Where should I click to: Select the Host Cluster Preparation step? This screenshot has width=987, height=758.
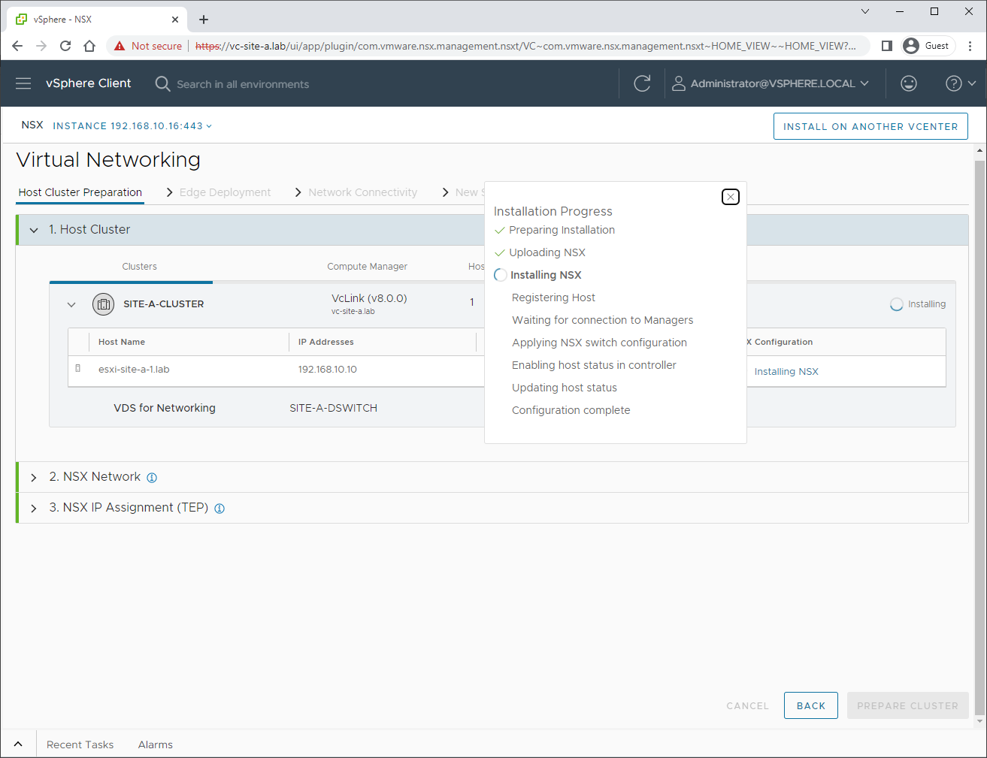pyautogui.click(x=80, y=192)
